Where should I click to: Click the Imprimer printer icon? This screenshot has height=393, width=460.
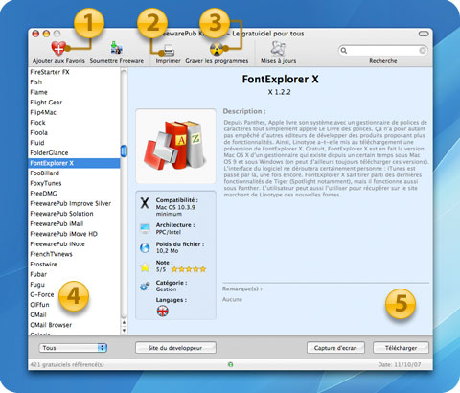[x=169, y=50]
